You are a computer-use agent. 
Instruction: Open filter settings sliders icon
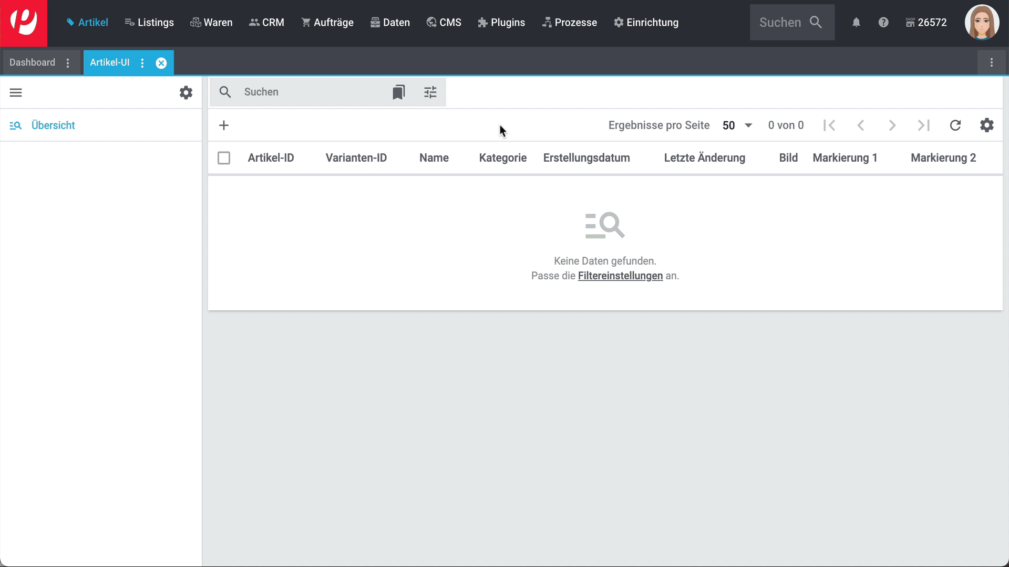430,92
